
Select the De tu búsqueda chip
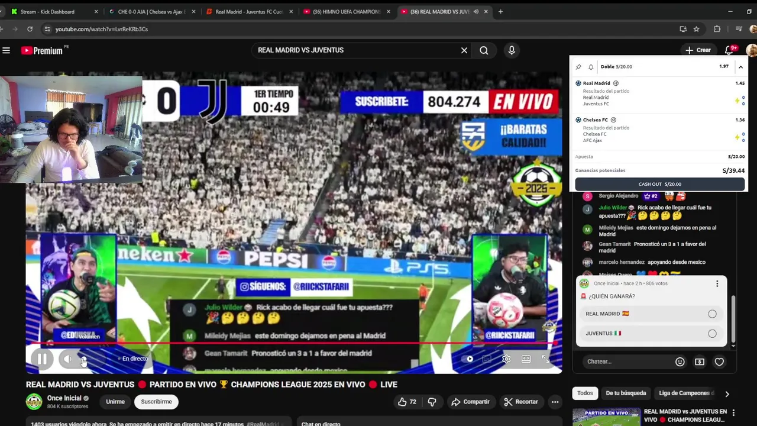pos(626,393)
